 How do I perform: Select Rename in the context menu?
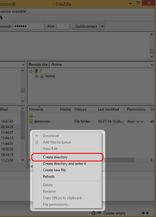click(x=67, y=191)
